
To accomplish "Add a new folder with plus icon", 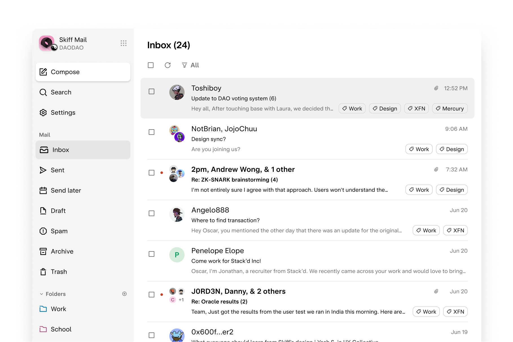I will click(124, 294).
